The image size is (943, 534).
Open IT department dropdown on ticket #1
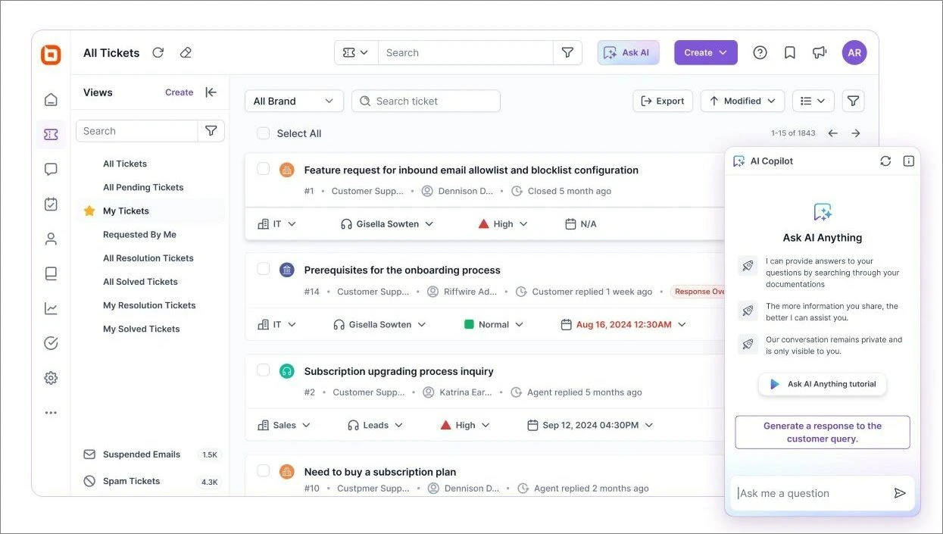pyautogui.click(x=277, y=224)
